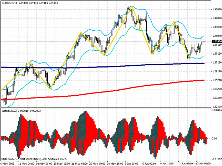This screenshot has width=222, height=166.
Task: Click the 1.39110 price scale label
Action: [x=217, y=45]
